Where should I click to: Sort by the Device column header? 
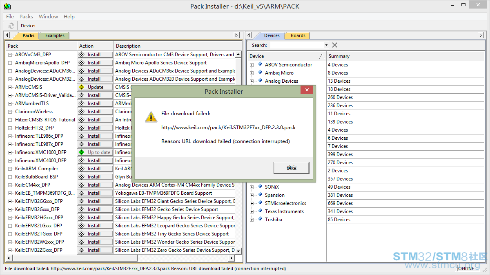pos(287,56)
